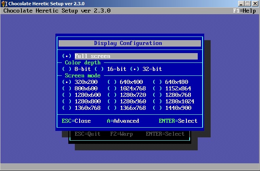The width and height of the screenshot is (260, 171).
Task: Click ESC=Close in the dialog
Action: click(x=76, y=121)
